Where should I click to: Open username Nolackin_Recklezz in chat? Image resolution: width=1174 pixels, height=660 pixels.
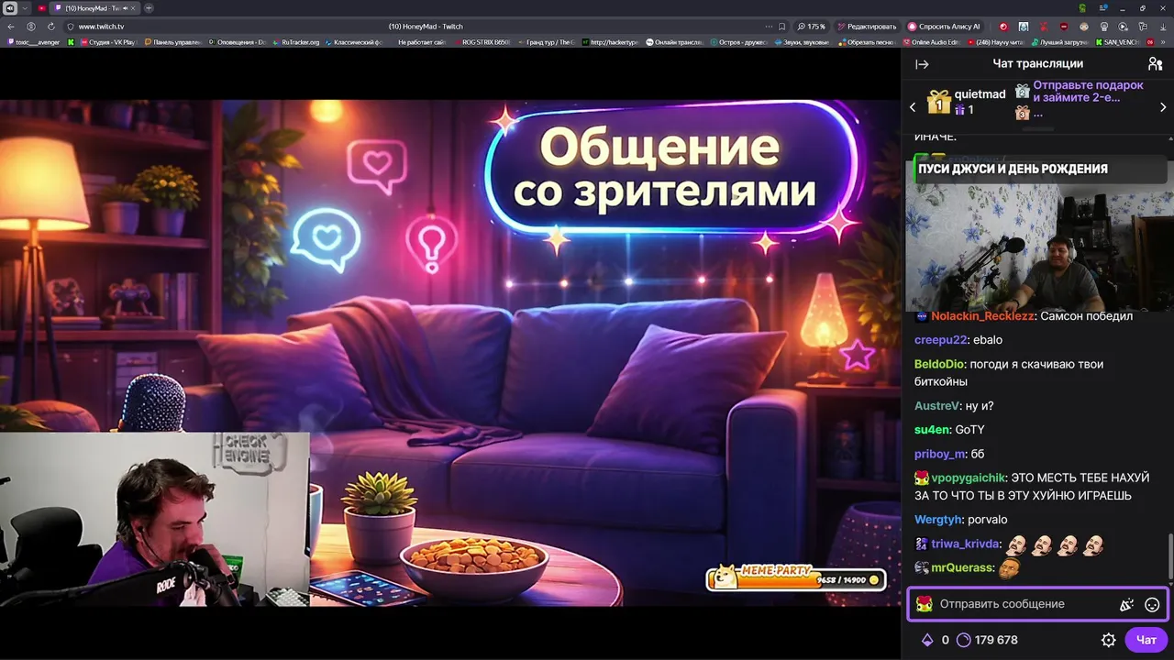[x=982, y=316]
